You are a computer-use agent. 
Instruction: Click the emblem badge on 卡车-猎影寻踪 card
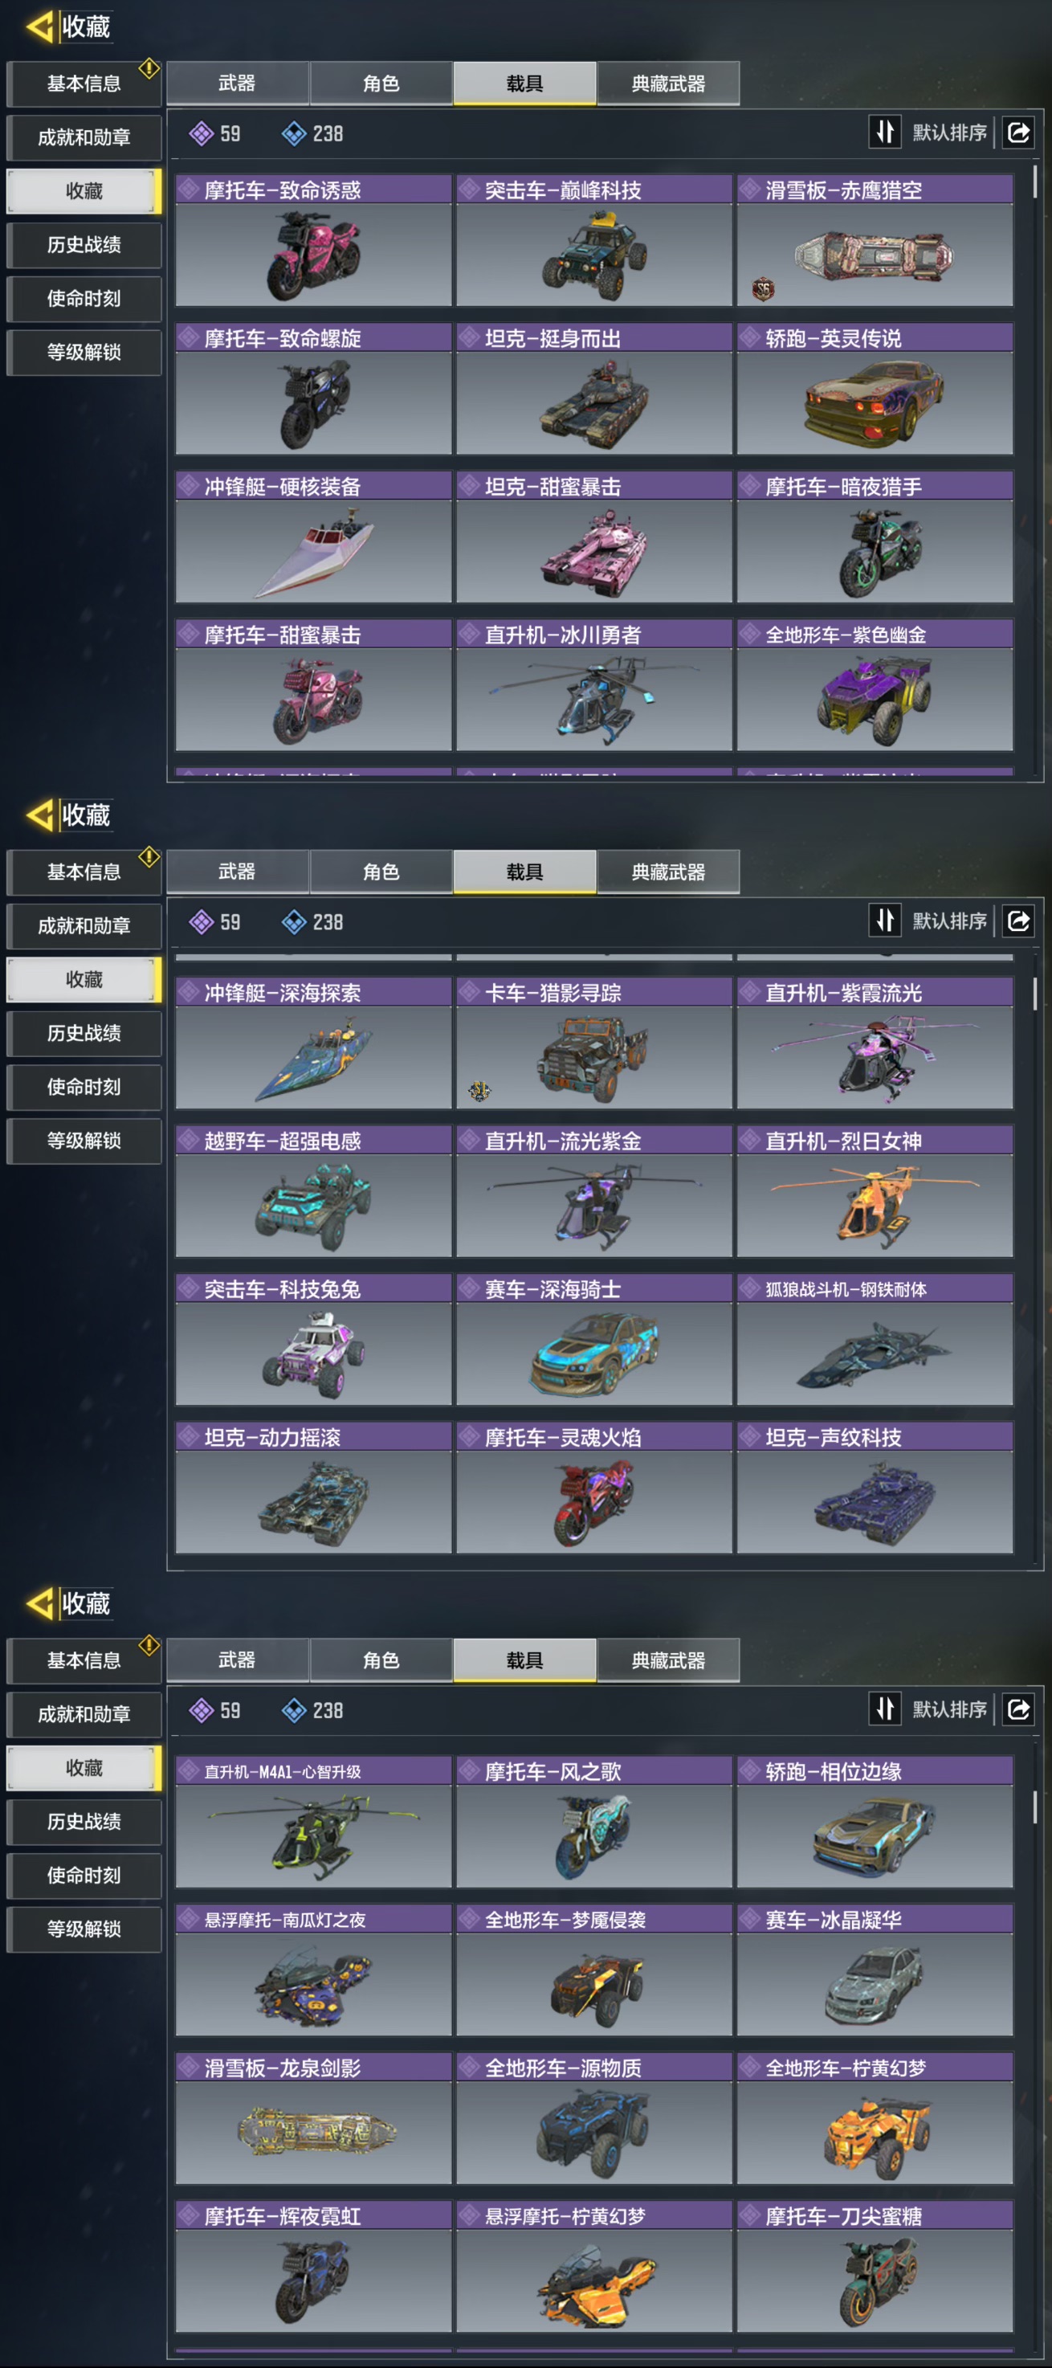tap(479, 1090)
